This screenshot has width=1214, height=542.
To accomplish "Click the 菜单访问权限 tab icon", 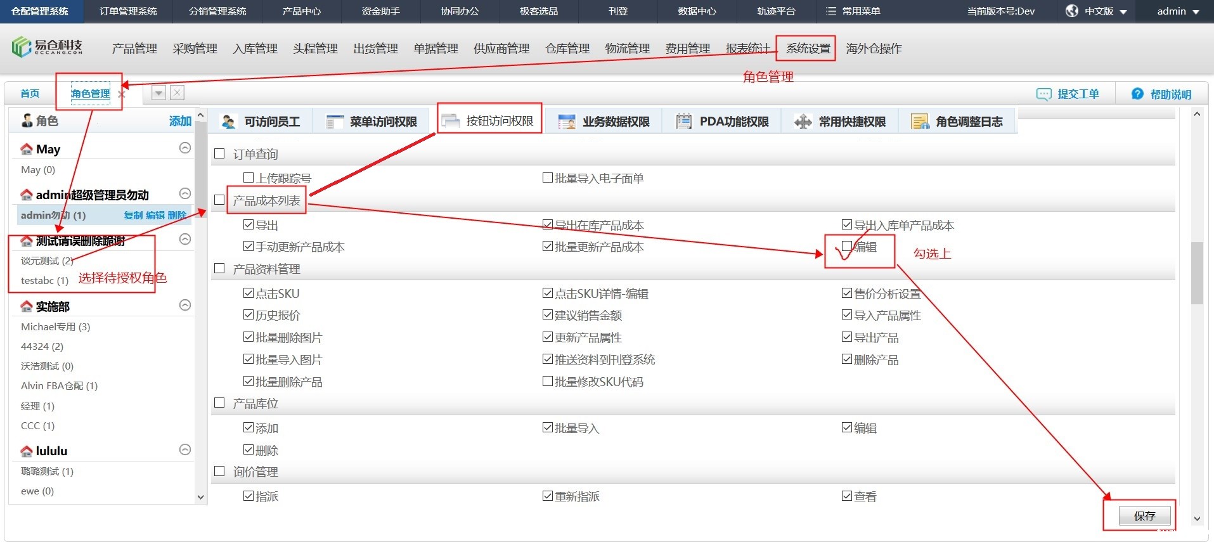I will [334, 122].
